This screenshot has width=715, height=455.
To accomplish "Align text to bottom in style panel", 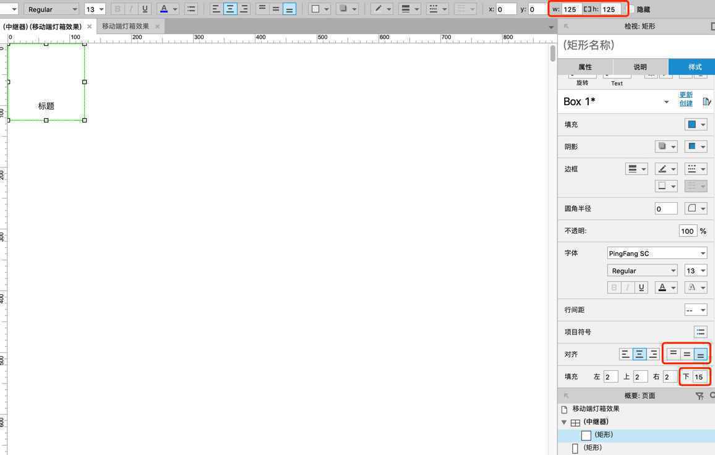I will tap(700, 354).
